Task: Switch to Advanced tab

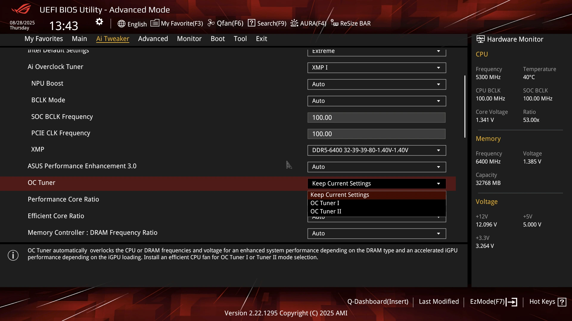Action: tap(153, 39)
